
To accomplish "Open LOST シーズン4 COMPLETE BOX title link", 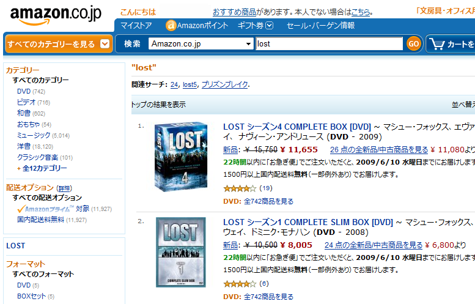I will tap(297, 127).
